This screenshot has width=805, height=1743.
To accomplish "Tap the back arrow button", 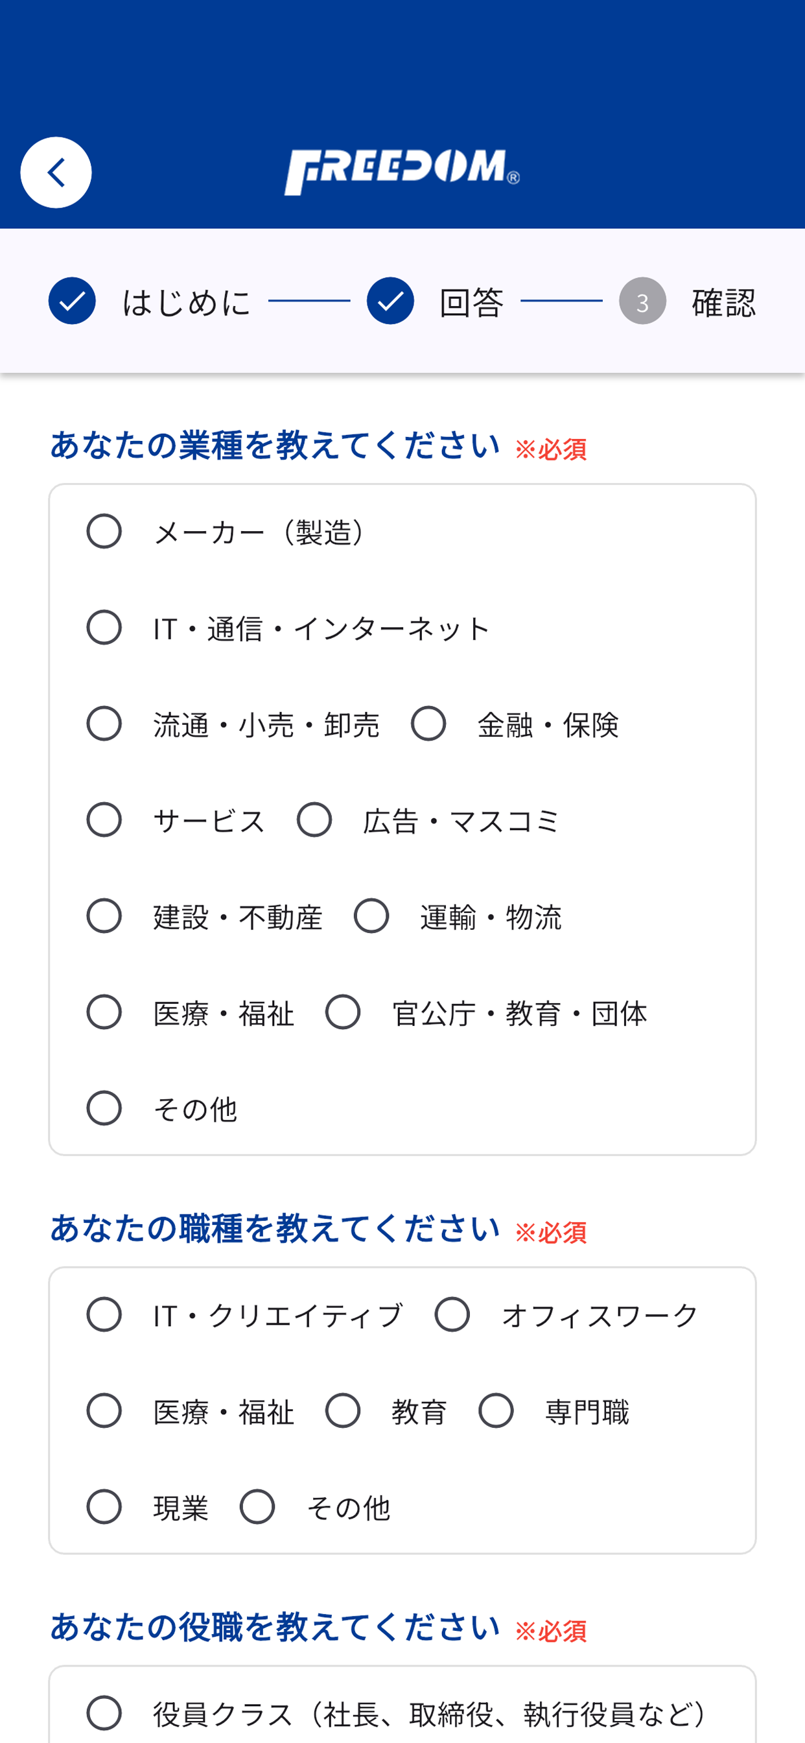I will pos(56,172).
